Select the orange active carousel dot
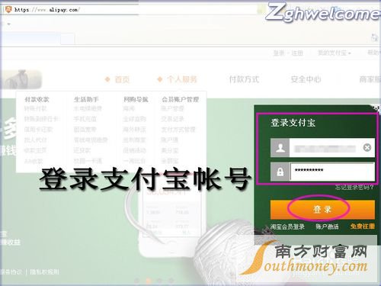381x286 pixels. [149, 281]
